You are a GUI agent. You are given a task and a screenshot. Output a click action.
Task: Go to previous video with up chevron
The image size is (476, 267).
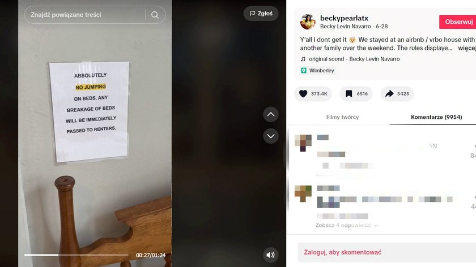tap(271, 115)
